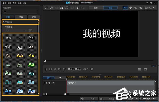
Task: Choose the dark faint Aa preset
Action: [20, 38]
